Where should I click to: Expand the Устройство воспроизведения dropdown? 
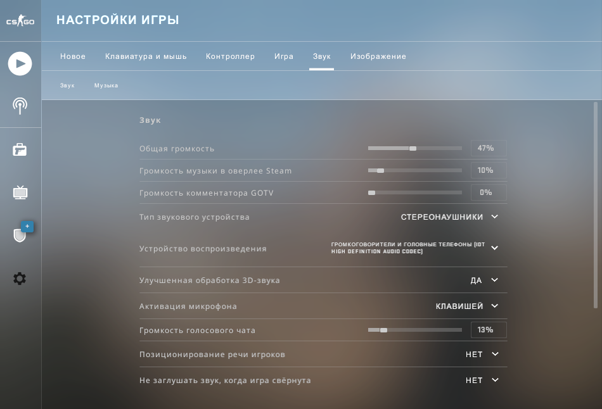pos(415,248)
